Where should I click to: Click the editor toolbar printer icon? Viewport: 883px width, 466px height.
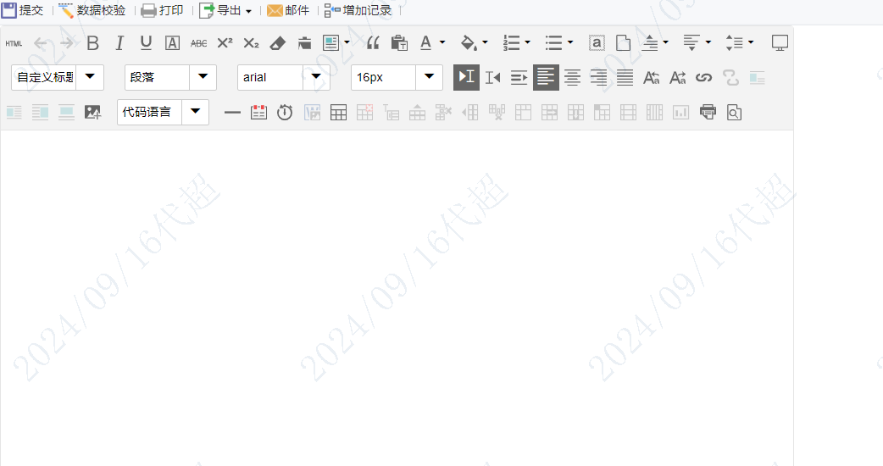pyautogui.click(x=708, y=113)
